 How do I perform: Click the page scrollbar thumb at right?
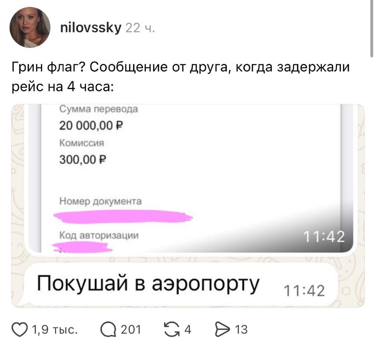[372, 28]
